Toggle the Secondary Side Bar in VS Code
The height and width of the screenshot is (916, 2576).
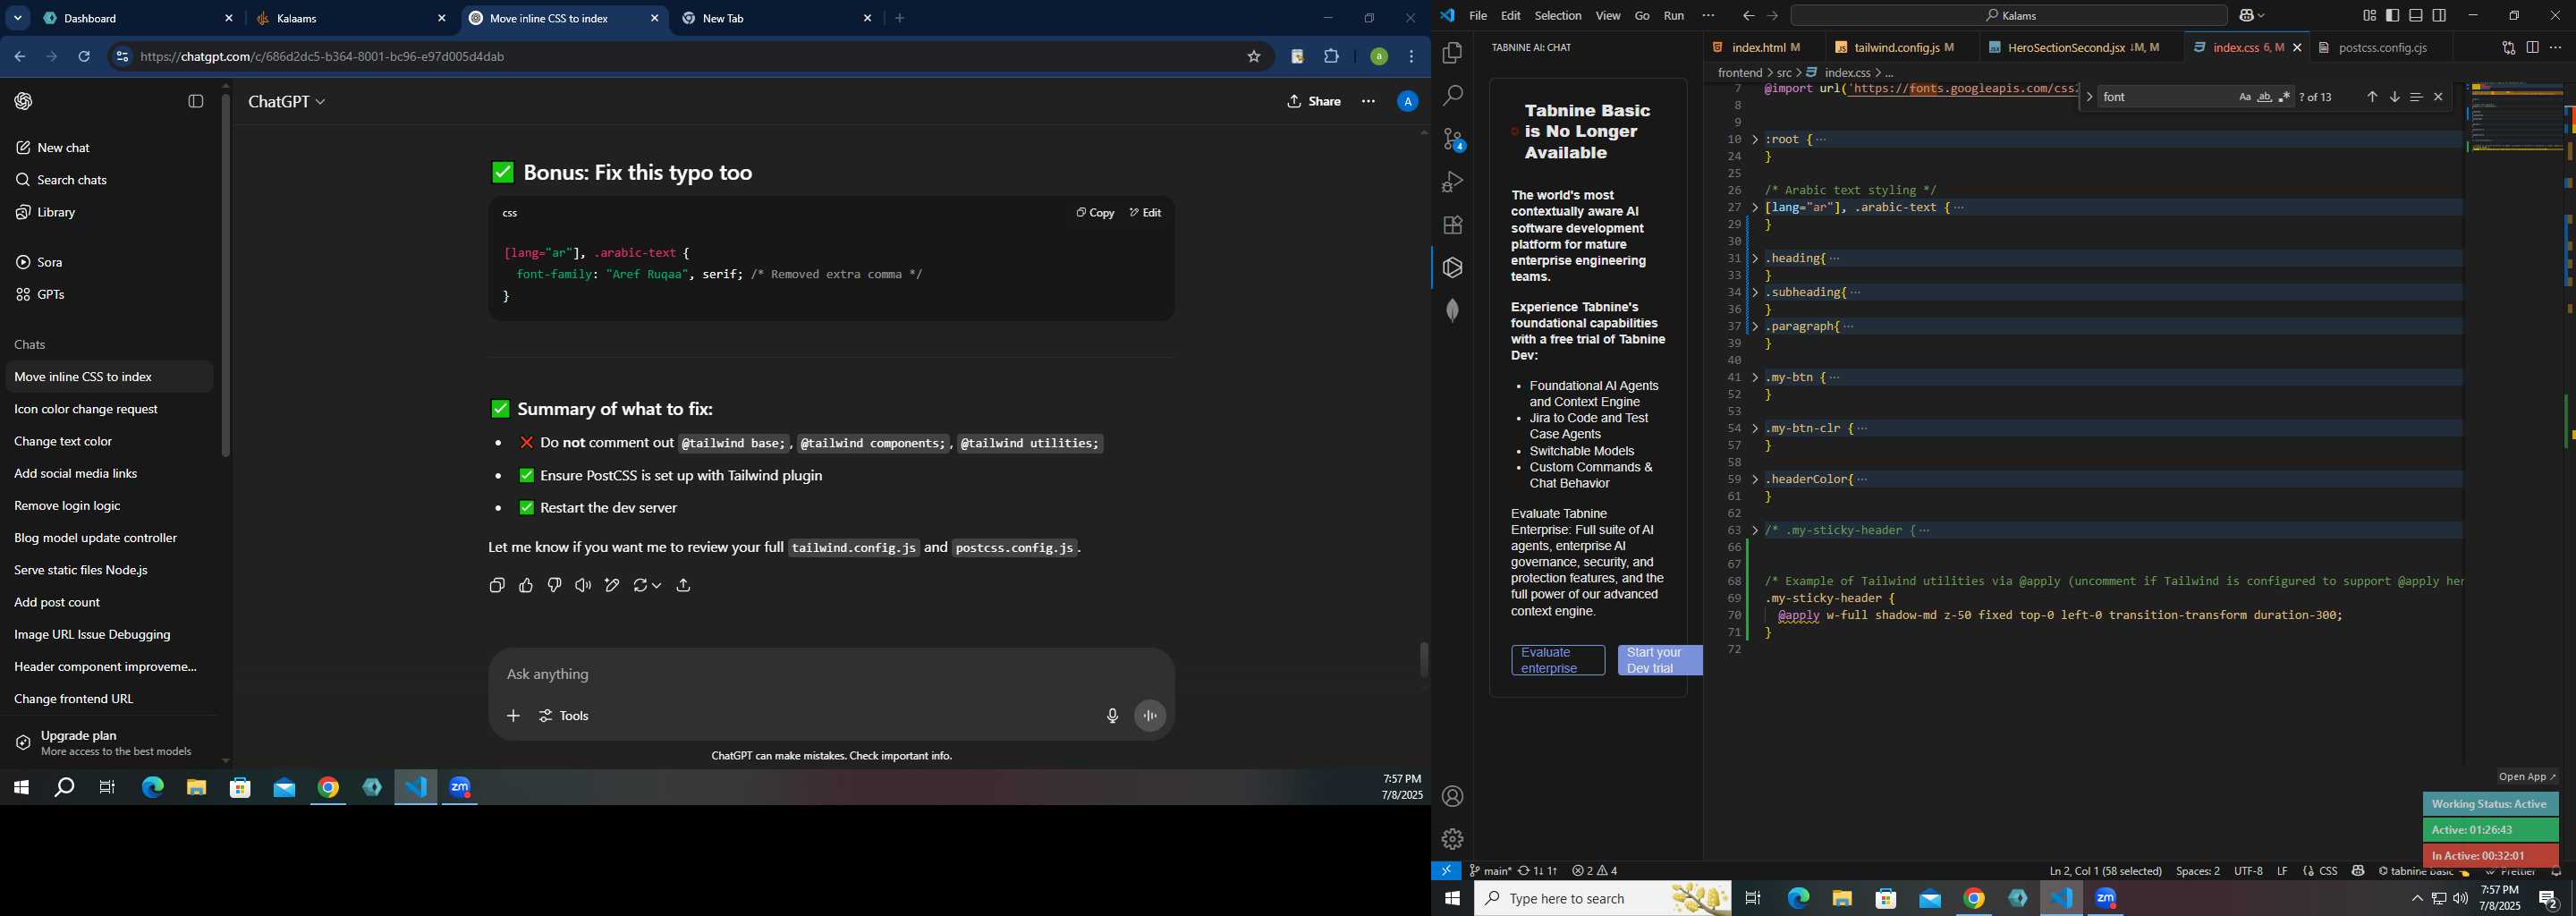[x=2440, y=16]
